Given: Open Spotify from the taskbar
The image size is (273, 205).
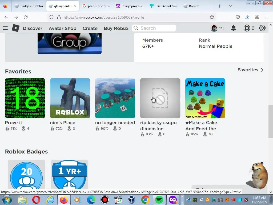Looking at the screenshot, I should coord(159,200).
